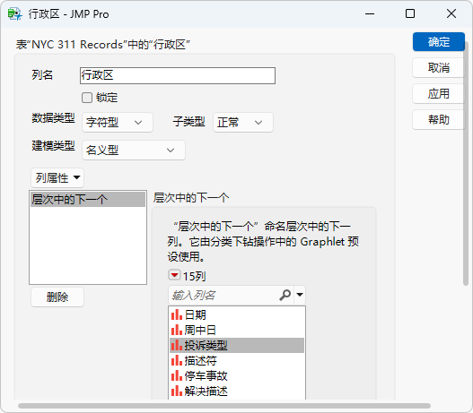Select 日期 column in list
Screen dimensions: 473x413
tap(237, 314)
